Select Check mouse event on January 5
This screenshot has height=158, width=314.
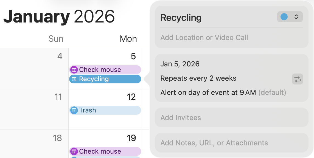pyautogui.click(x=107, y=70)
